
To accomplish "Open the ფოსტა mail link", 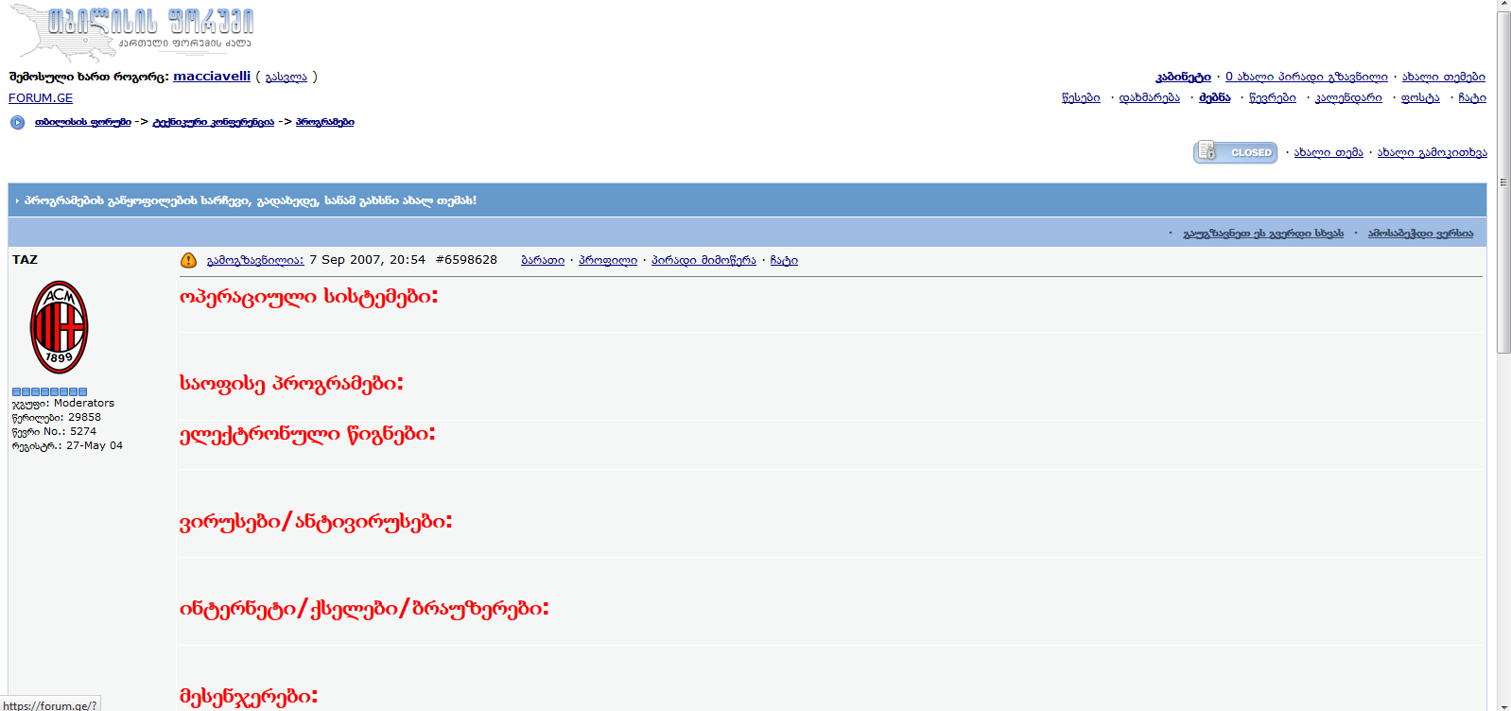I will tap(1420, 98).
